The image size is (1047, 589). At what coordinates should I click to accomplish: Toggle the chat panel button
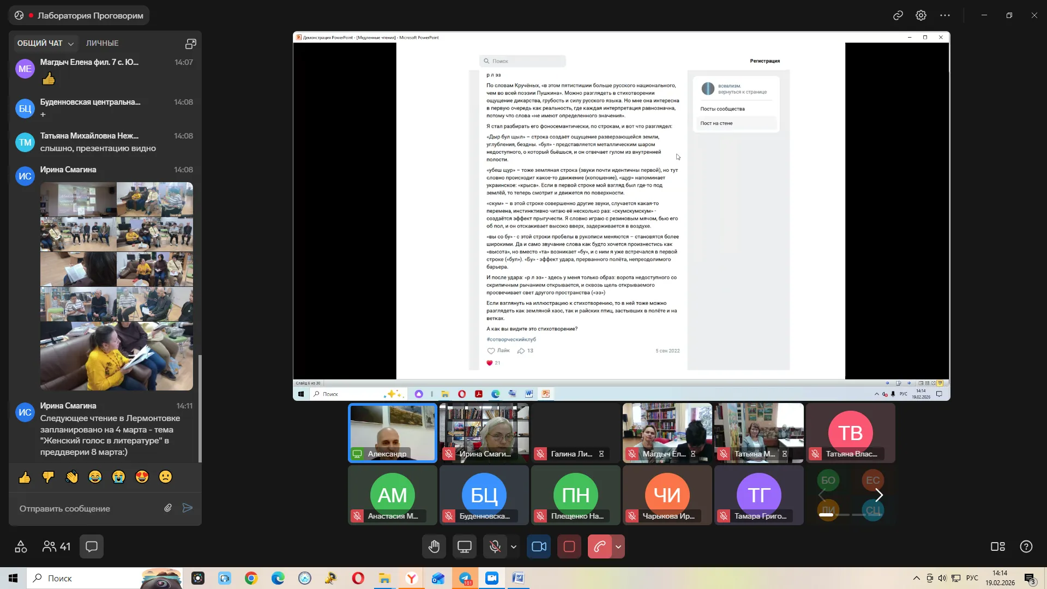point(92,546)
